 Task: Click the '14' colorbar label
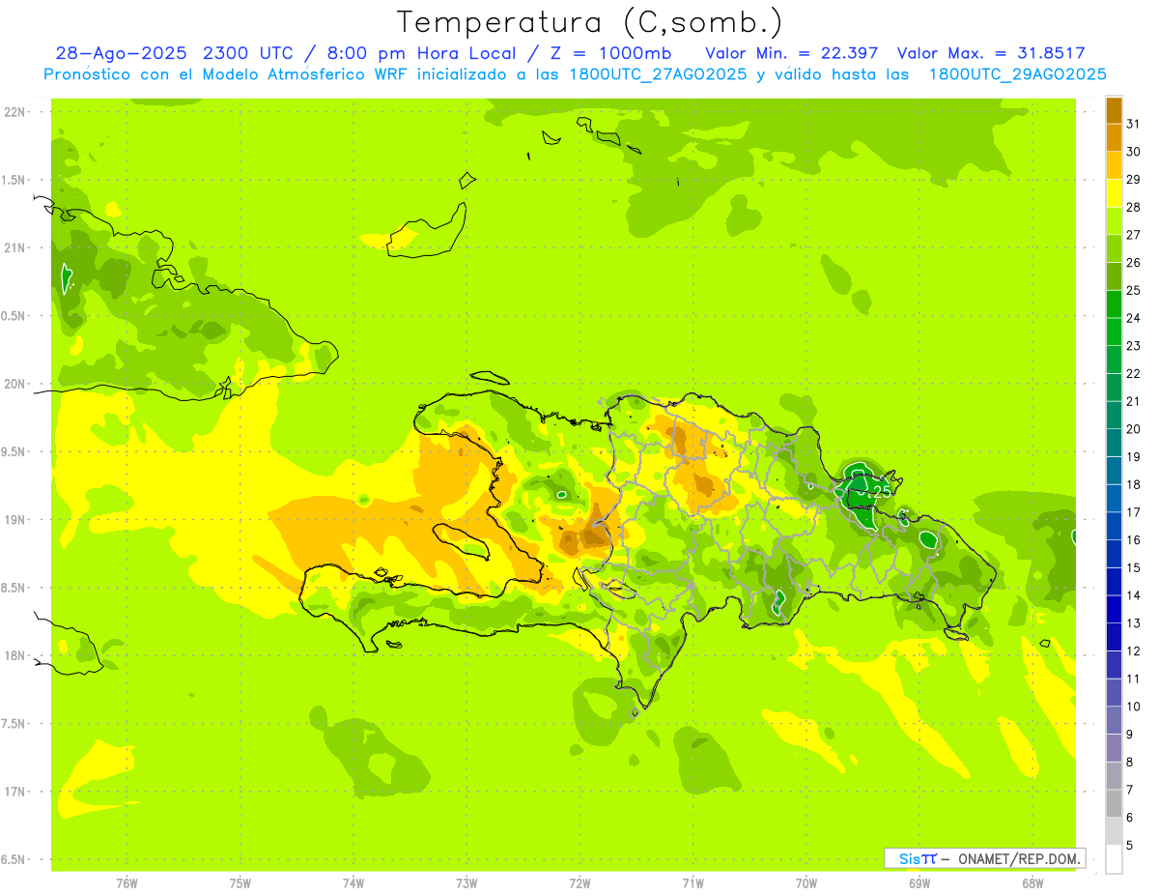click(1133, 595)
